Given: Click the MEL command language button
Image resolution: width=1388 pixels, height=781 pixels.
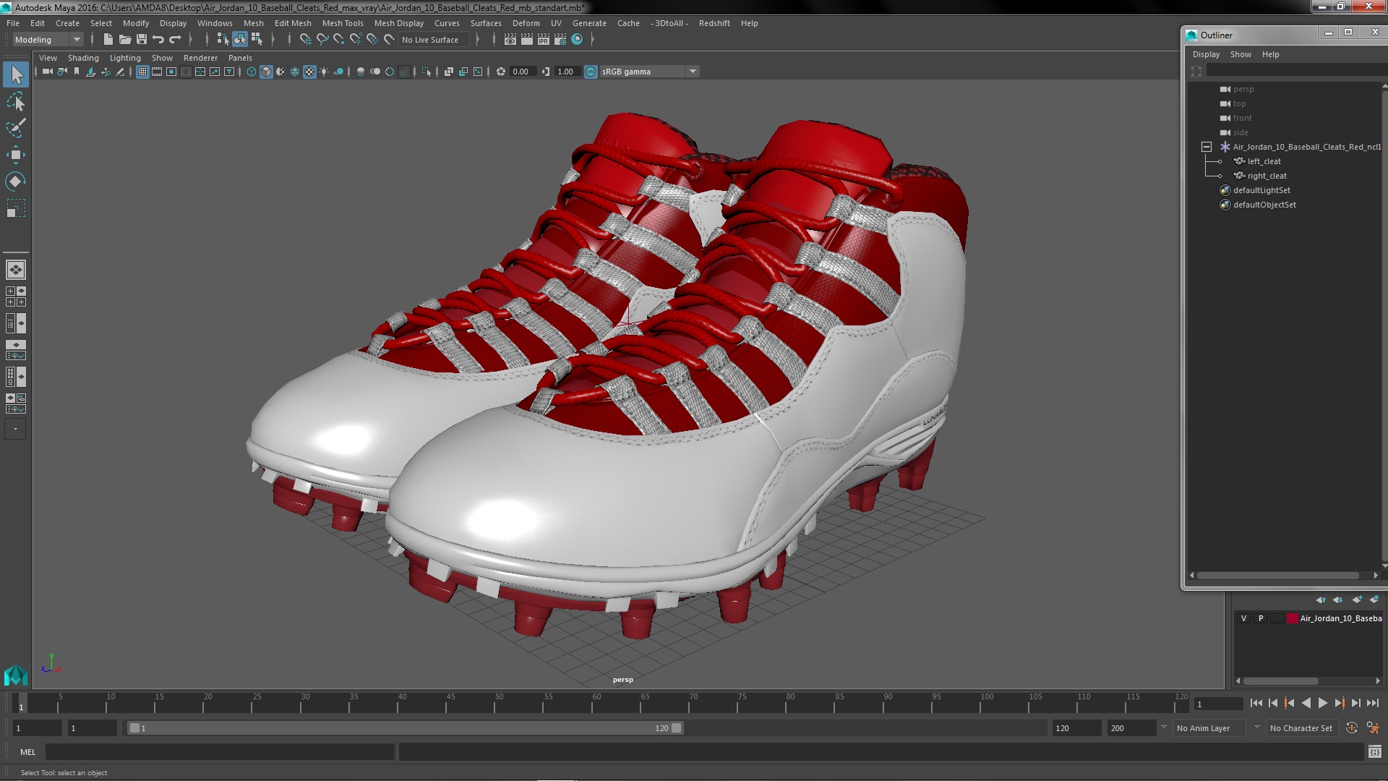Looking at the screenshot, I should pos(27,752).
